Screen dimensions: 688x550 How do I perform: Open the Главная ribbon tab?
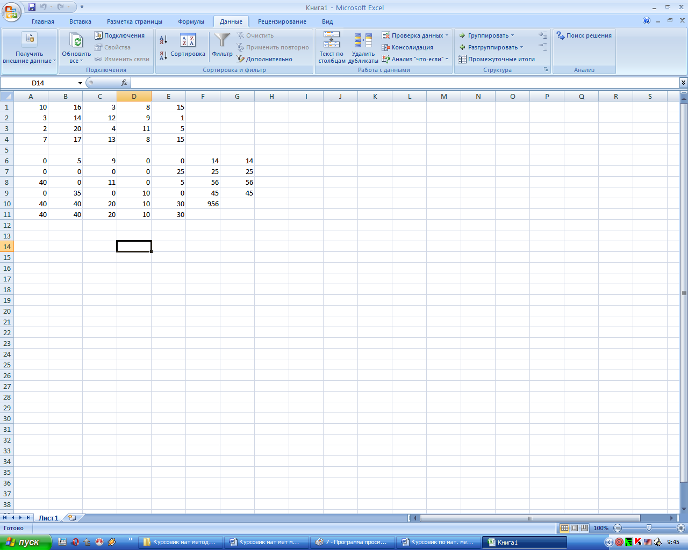43,21
